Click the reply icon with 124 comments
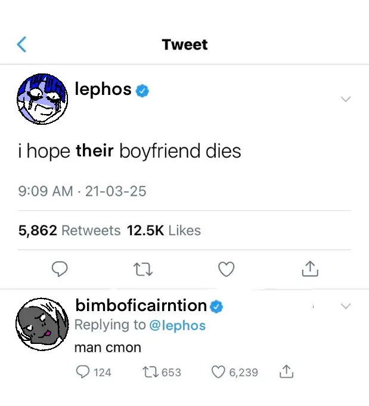This screenshot has width=369, height=406. (x=84, y=372)
